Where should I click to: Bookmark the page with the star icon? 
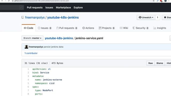(154, 1)
